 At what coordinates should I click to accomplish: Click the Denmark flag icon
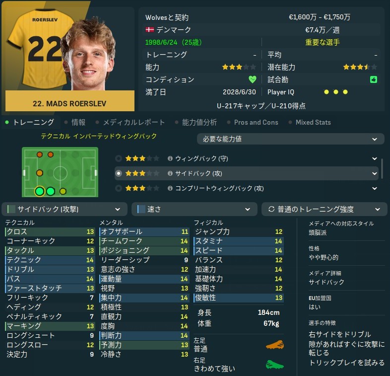[x=149, y=30]
